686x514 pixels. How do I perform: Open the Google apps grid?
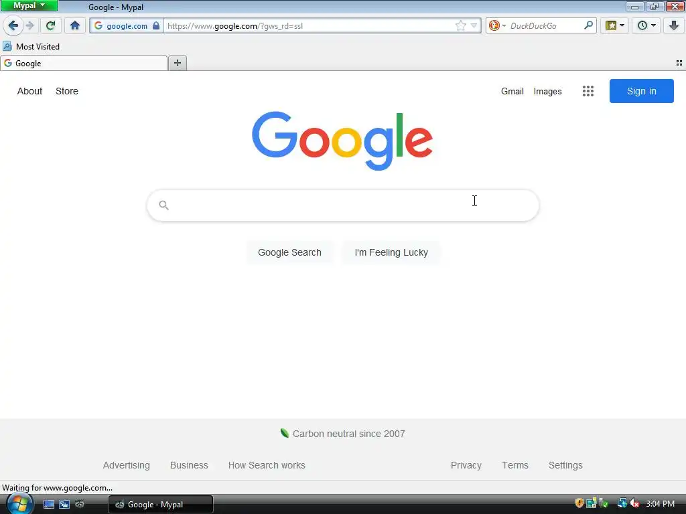588,91
